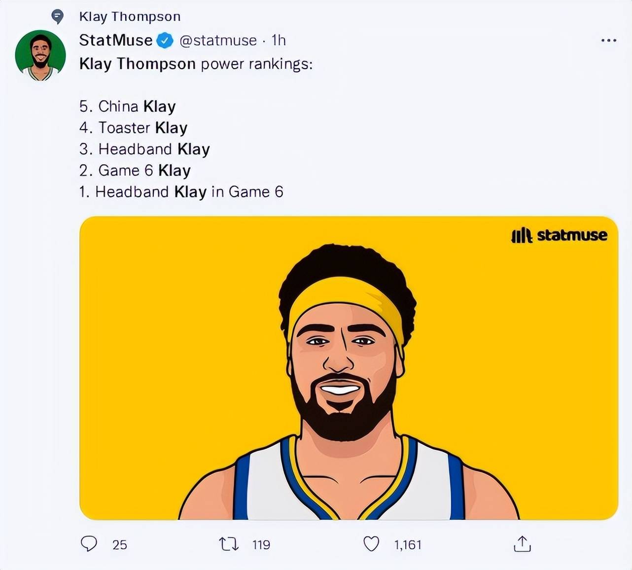View the 1,161 likes count
Screen dimensions: 632x570
(408, 545)
